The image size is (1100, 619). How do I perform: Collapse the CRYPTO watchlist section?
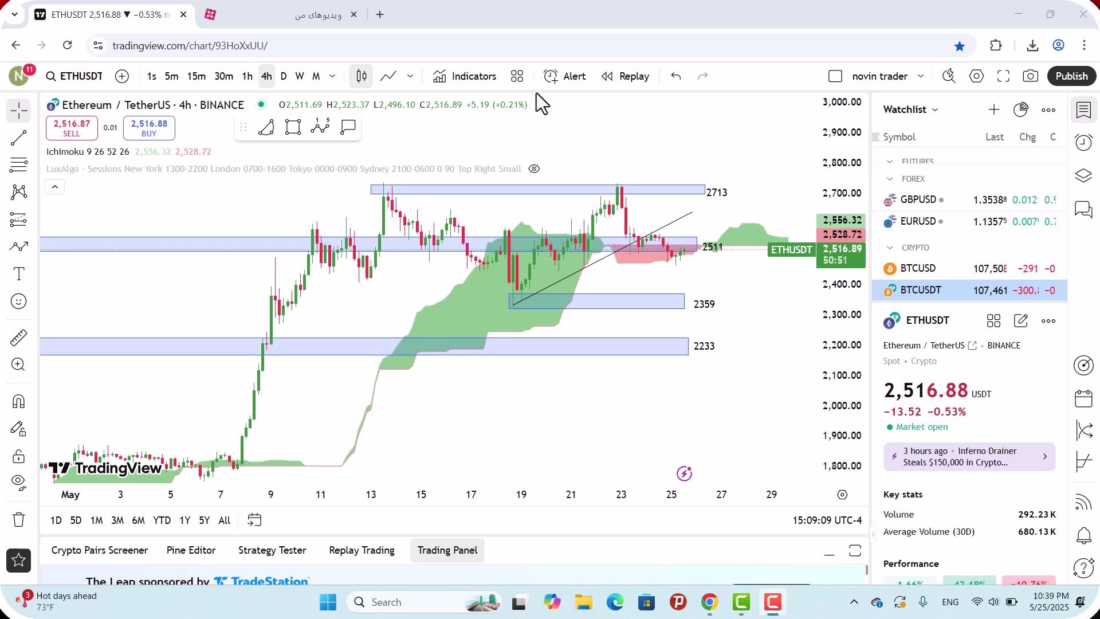(890, 248)
